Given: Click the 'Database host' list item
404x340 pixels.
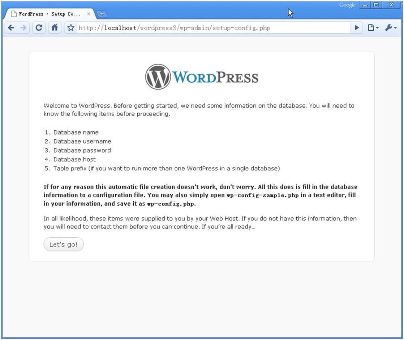Looking at the screenshot, I should [74, 159].
